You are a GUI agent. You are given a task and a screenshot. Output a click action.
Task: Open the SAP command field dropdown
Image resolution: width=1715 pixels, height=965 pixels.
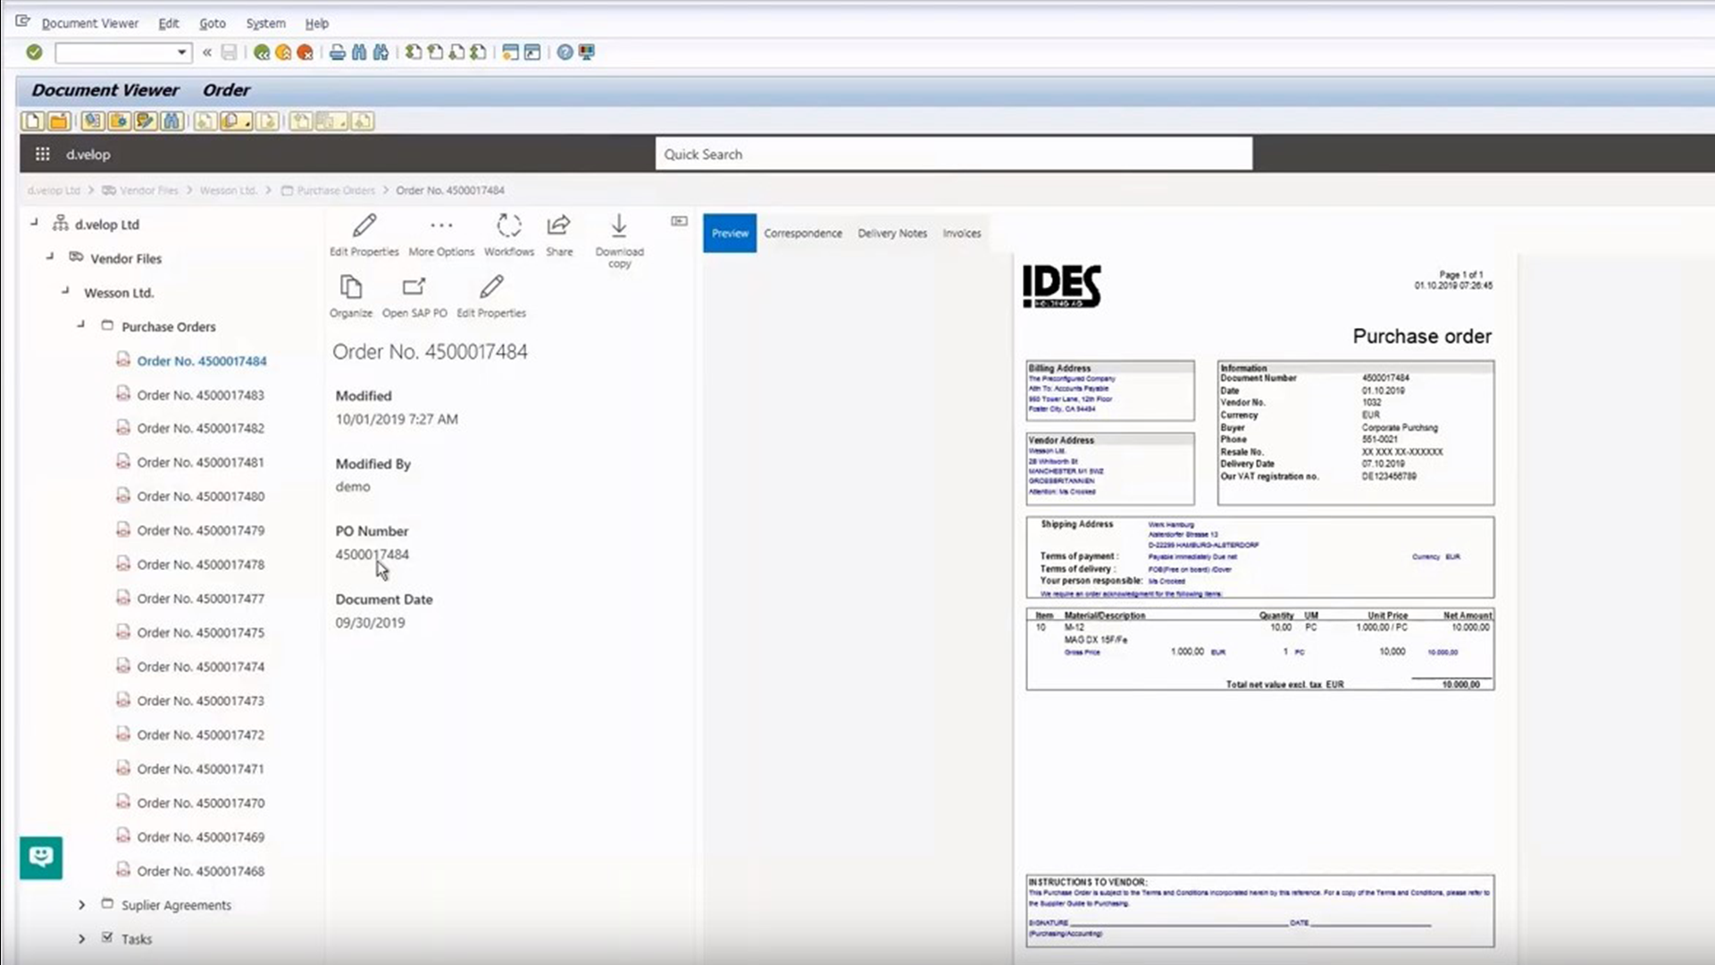point(182,53)
